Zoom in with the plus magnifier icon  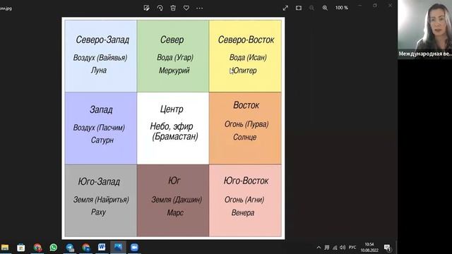[x=325, y=8]
